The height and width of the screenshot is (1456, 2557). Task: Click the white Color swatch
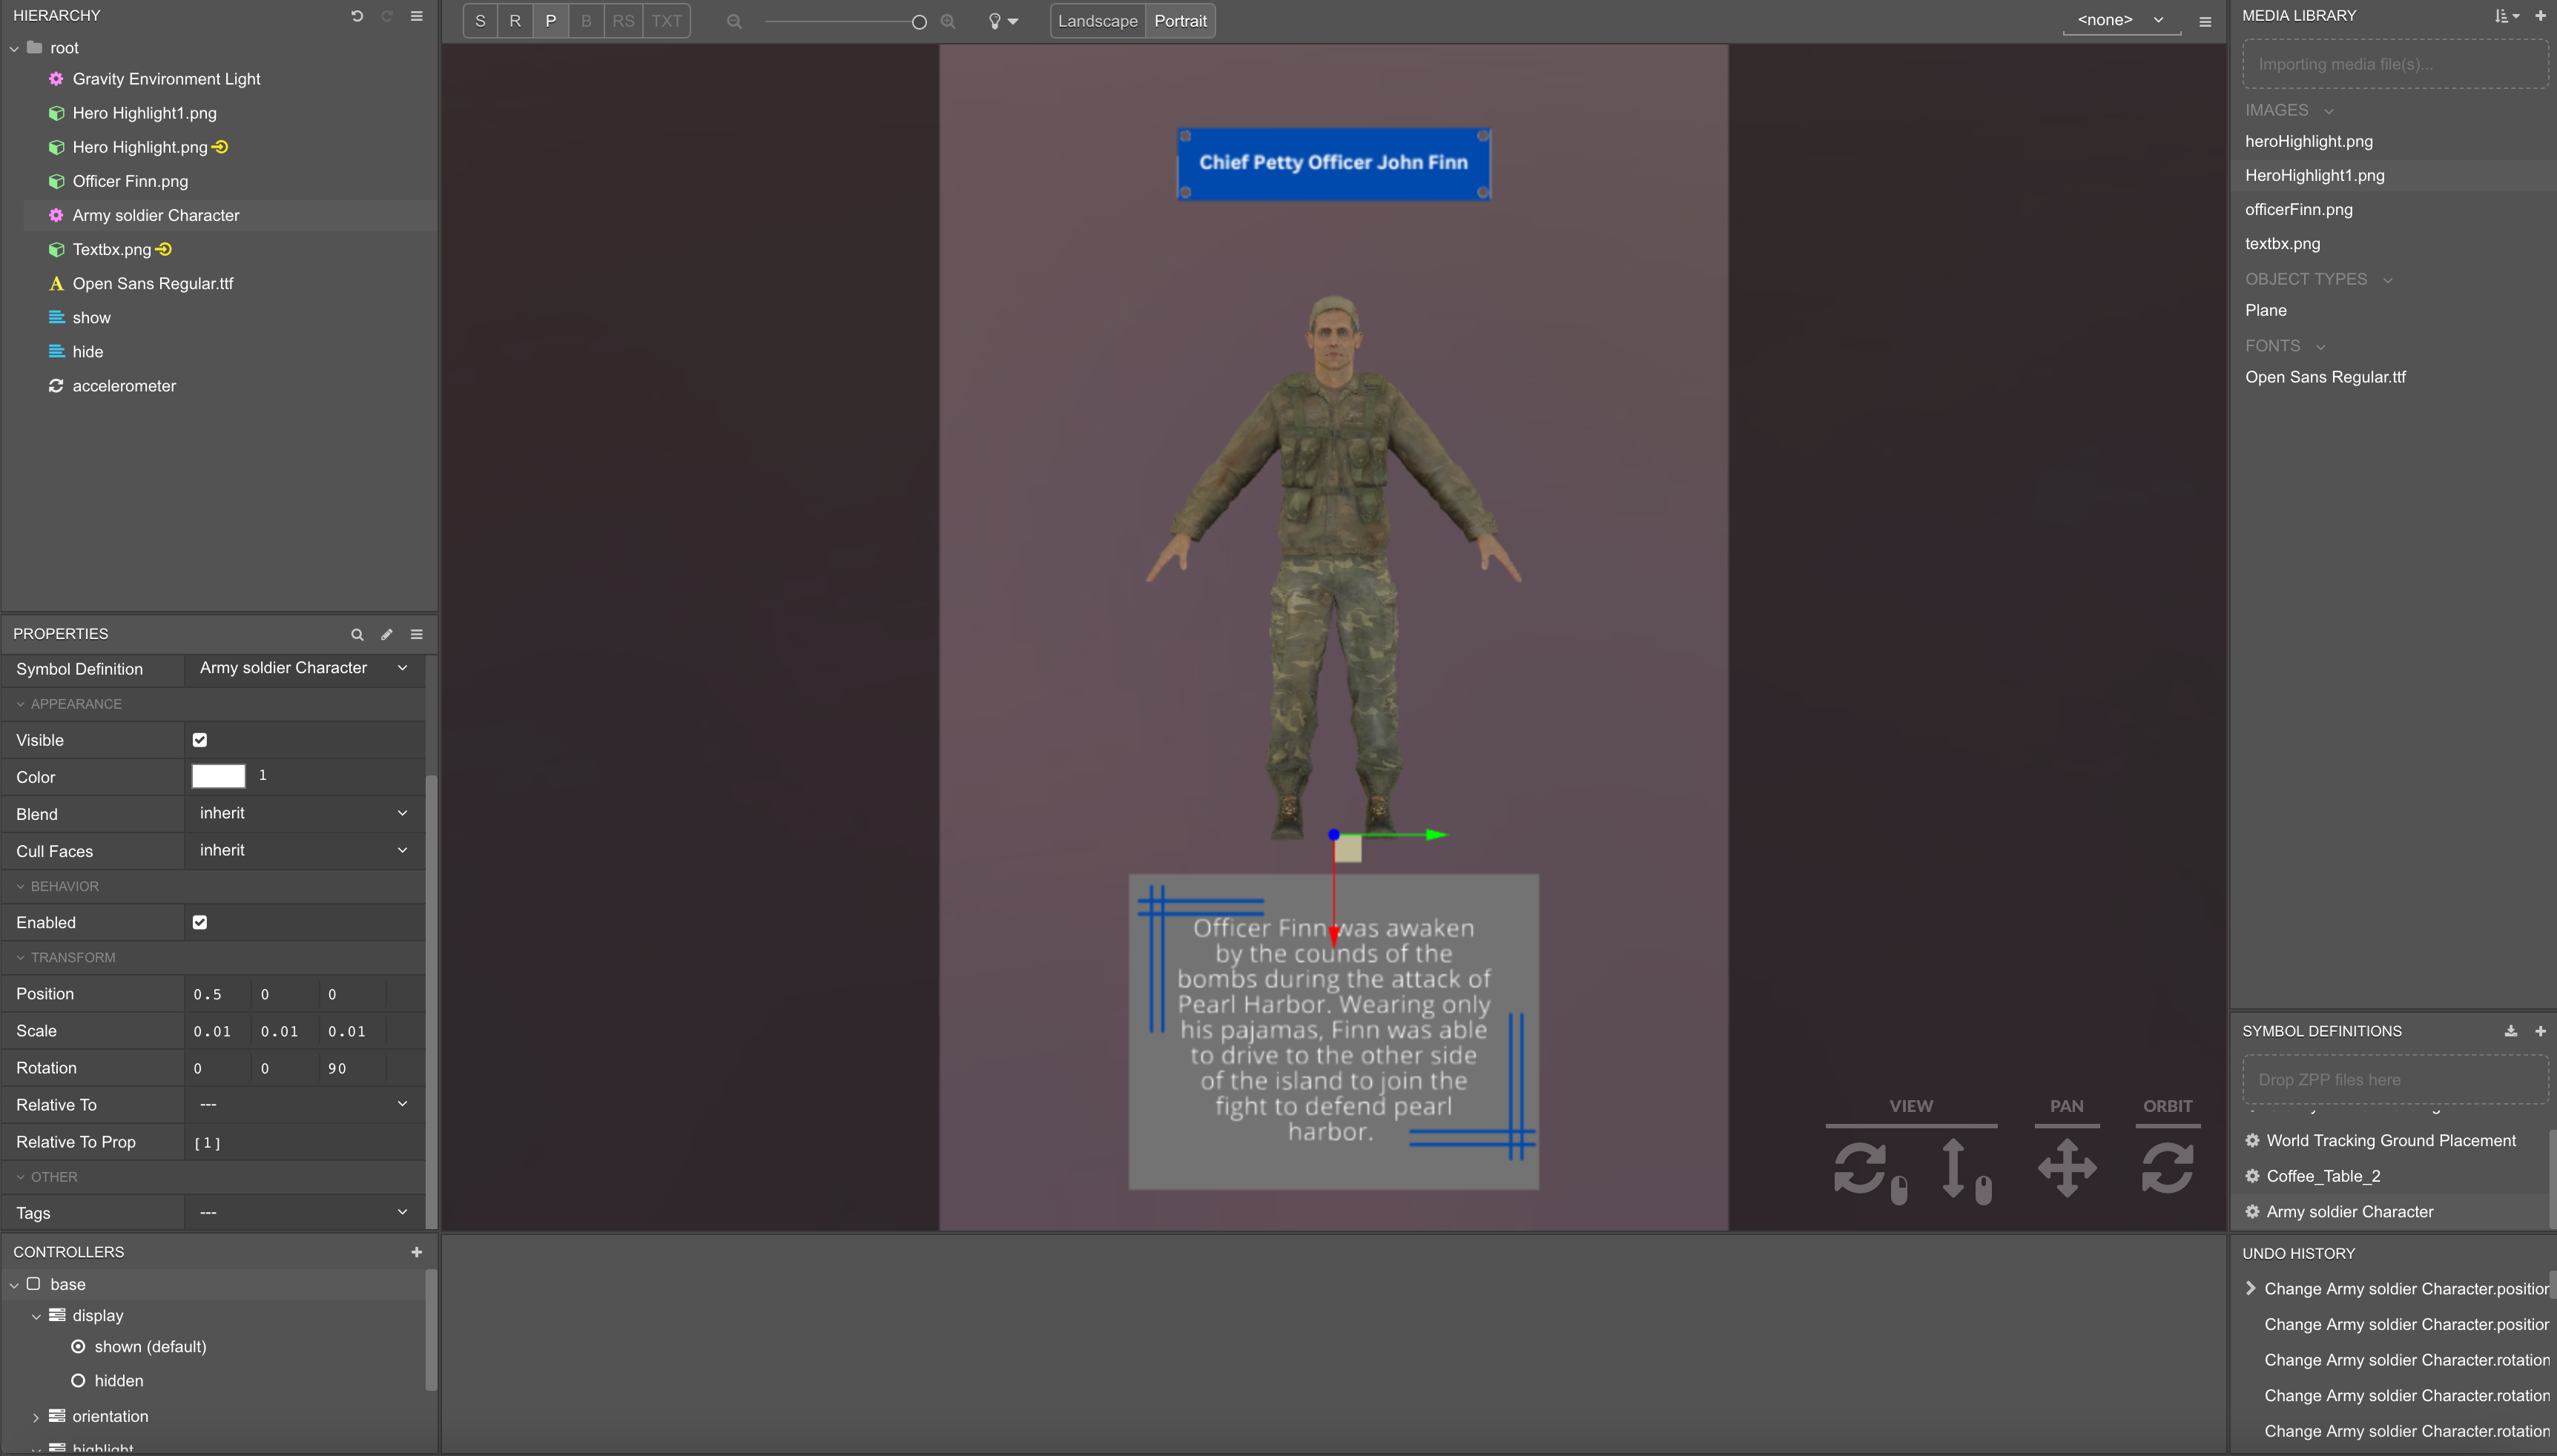click(x=218, y=776)
